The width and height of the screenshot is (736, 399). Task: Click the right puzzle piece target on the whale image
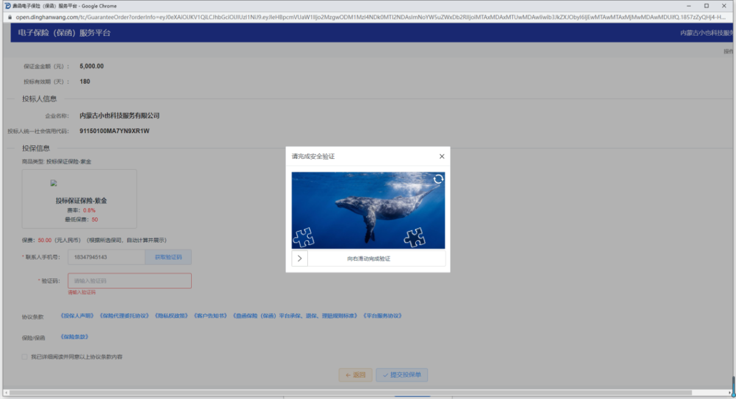(415, 237)
